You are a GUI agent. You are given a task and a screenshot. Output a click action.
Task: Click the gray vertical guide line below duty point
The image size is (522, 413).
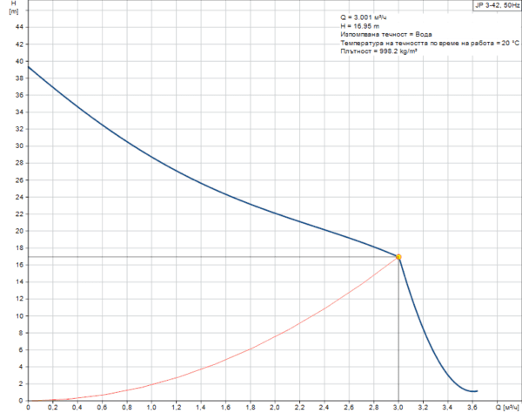tap(398, 331)
